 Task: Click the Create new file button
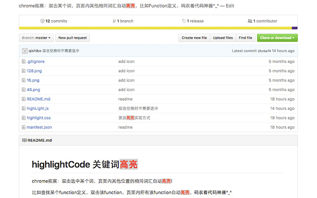coord(194,38)
